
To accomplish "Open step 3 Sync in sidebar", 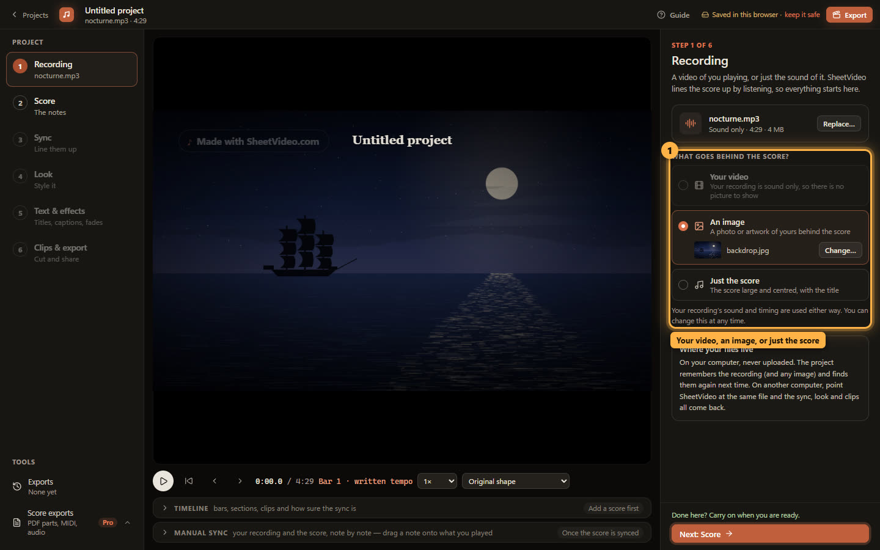I will (x=71, y=143).
